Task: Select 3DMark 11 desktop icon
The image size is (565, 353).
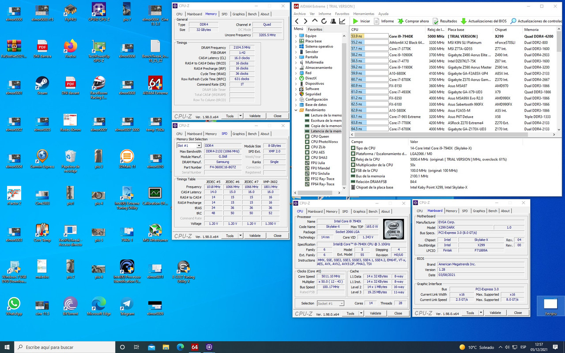Action: 127,159
